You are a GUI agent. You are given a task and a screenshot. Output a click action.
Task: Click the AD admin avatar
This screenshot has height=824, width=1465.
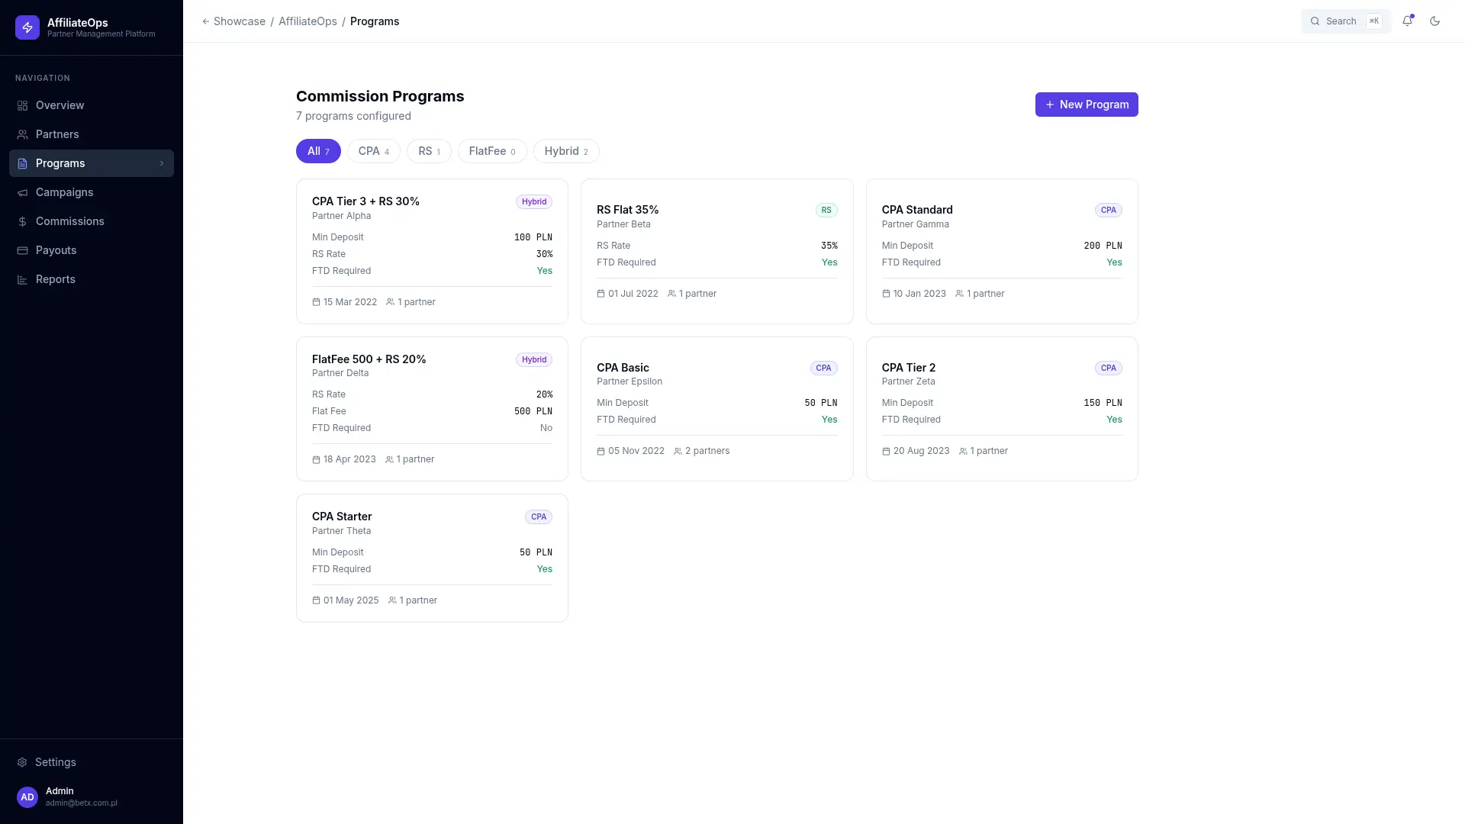(x=27, y=797)
